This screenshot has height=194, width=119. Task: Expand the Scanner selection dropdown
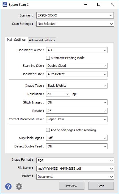coord(75,15)
